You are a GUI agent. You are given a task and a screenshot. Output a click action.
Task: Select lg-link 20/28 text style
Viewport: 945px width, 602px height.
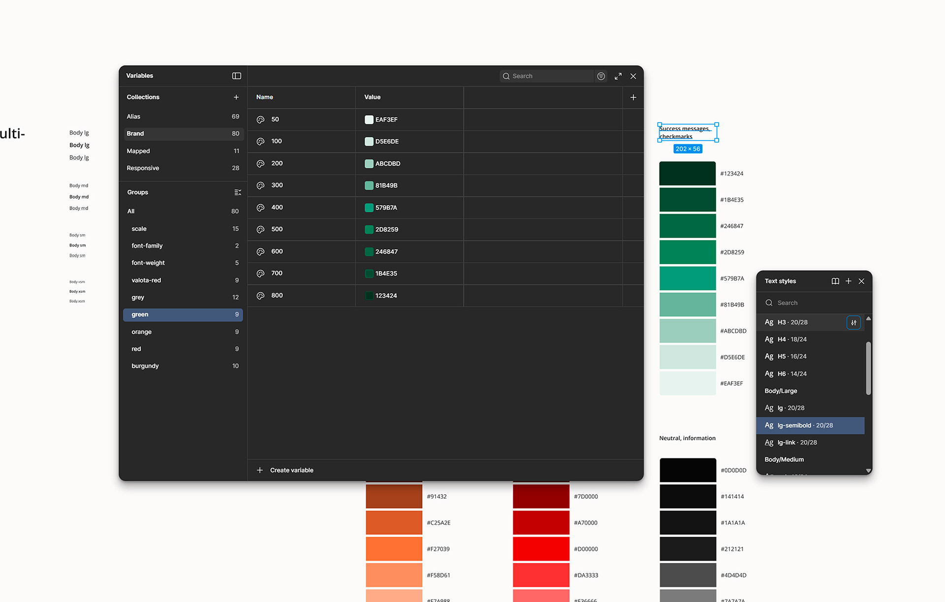pyautogui.click(x=797, y=443)
